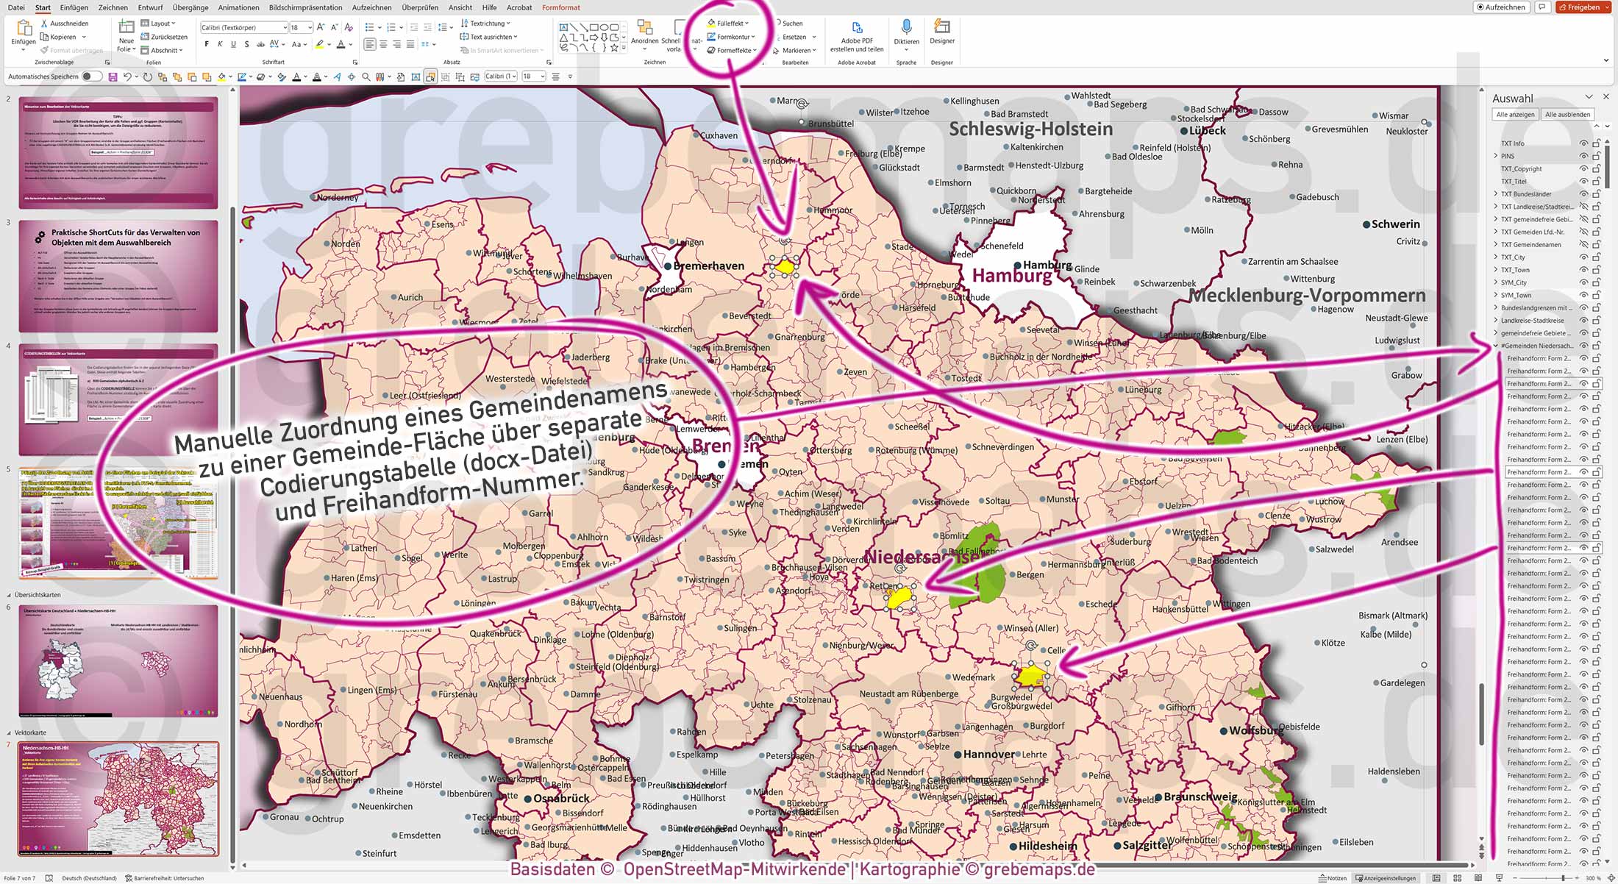Image resolution: width=1618 pixels, height=884 pixels.
Task: Click the Ersetzen icon in Bearbeiten group
Action: (792, 37)
